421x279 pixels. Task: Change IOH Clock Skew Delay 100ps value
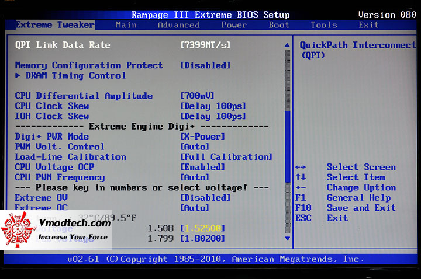(x=213, y=116)
